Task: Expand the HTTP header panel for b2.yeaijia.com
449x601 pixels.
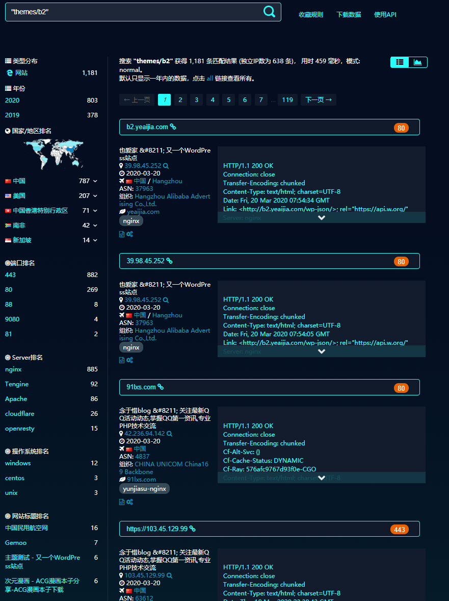Action: pyautogui.click(x=322, y=217)
